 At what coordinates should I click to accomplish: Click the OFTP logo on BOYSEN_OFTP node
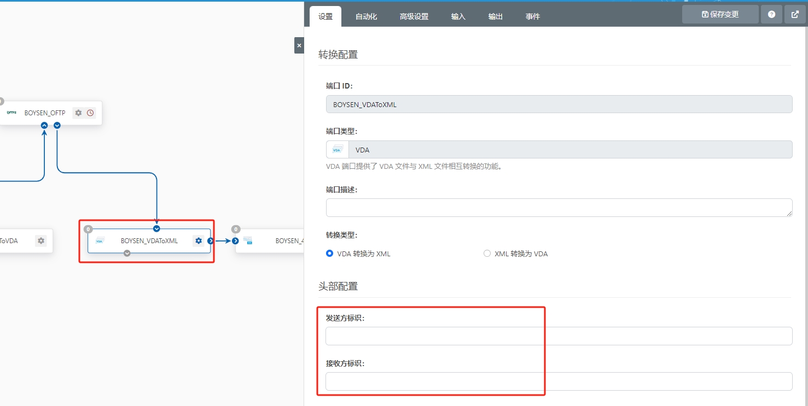point(11,113)
